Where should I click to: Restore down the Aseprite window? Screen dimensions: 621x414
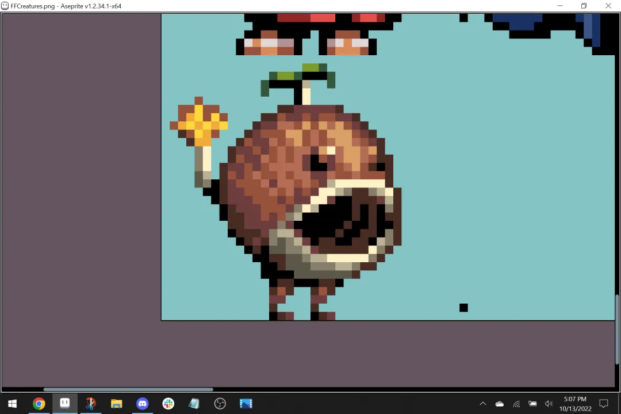[x=584, y=6]
